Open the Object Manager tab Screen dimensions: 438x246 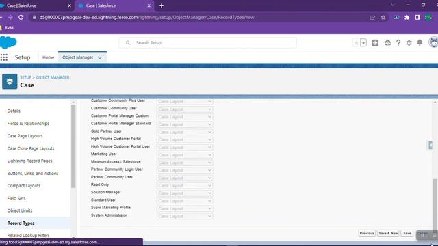tap(78, 57)
